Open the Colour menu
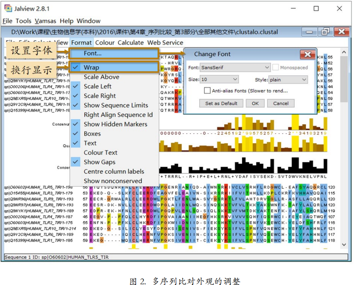 (x=105, y=43)
